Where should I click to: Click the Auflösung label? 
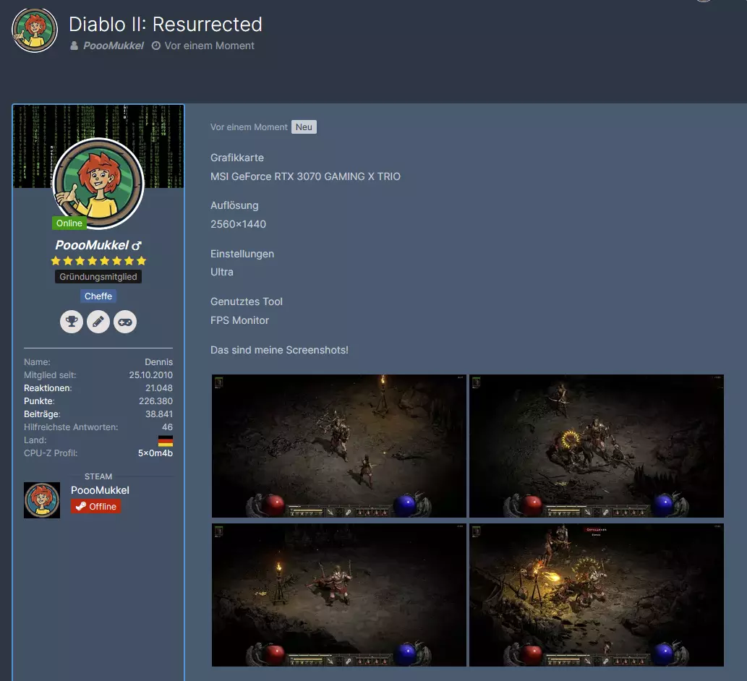pyautogui.click(x=234, y=206)
